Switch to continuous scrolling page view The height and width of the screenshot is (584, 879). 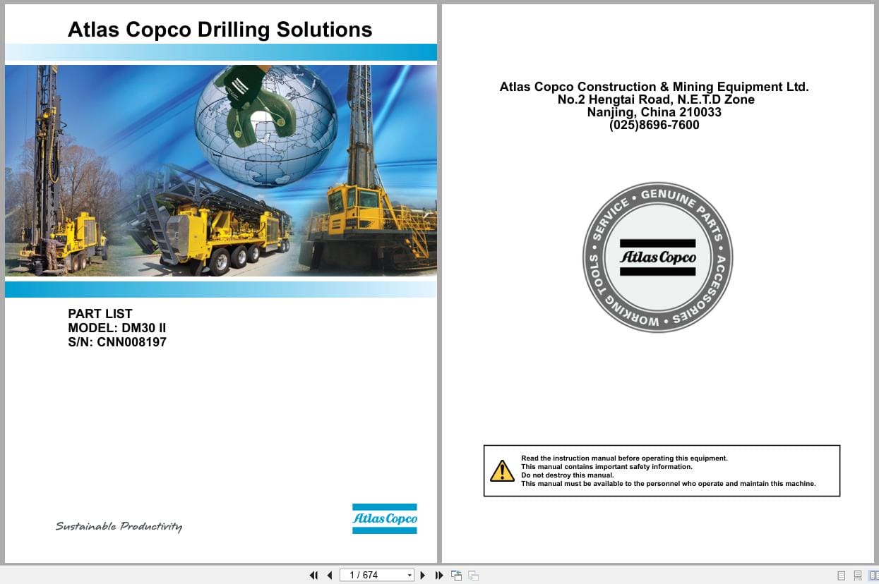858,576
